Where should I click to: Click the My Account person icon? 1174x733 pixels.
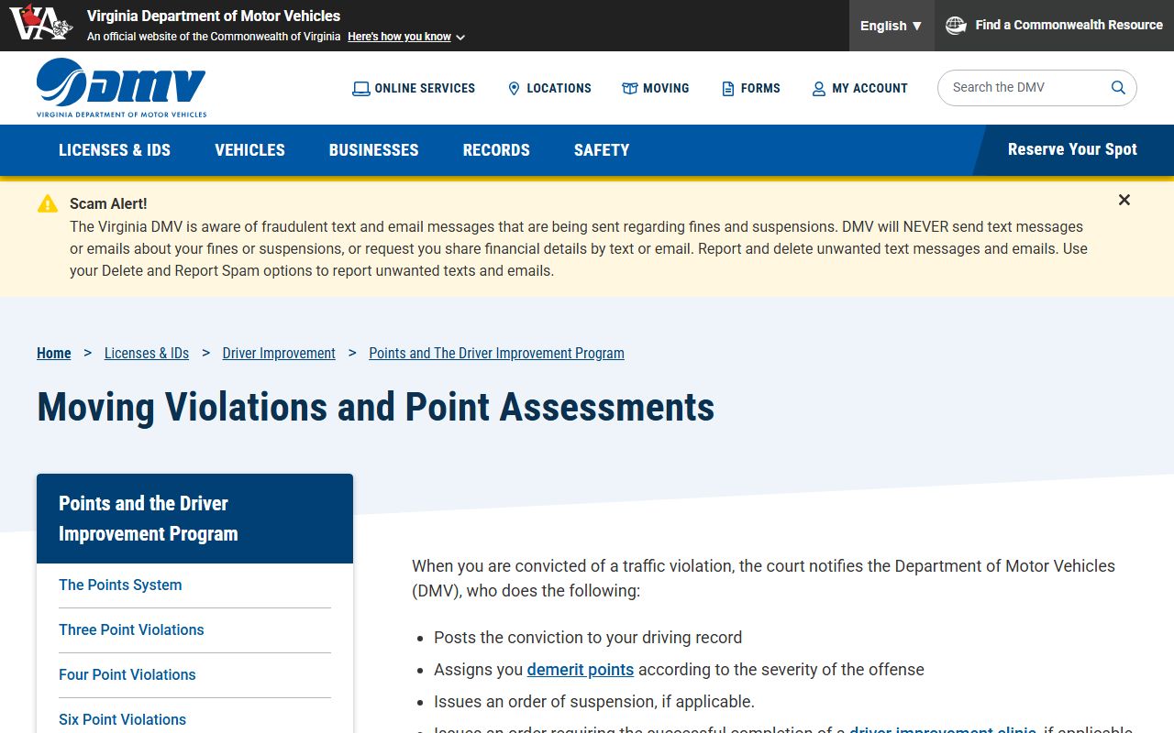(x=819, y=89)
